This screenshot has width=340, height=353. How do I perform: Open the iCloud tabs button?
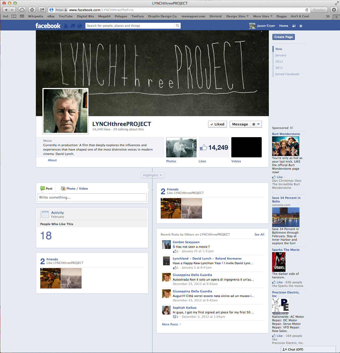coord(22,10)
